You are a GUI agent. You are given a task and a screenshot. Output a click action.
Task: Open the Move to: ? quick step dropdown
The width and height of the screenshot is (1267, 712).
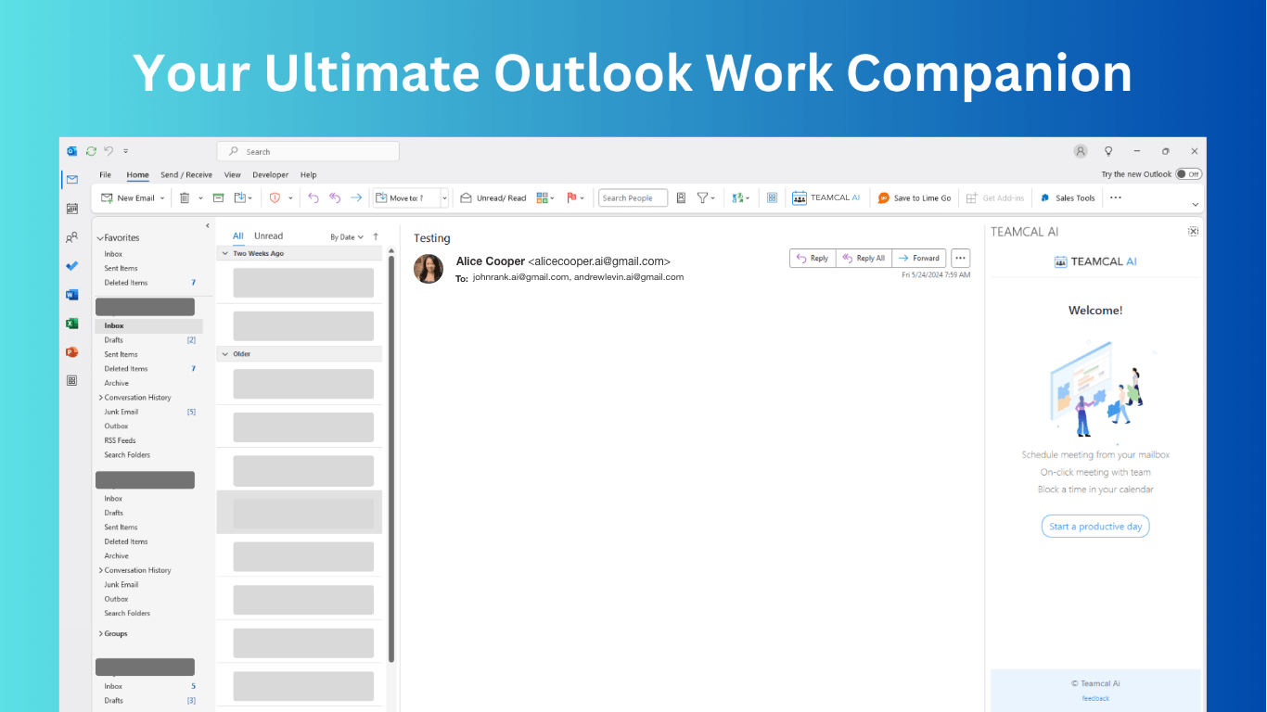[444, 197]
